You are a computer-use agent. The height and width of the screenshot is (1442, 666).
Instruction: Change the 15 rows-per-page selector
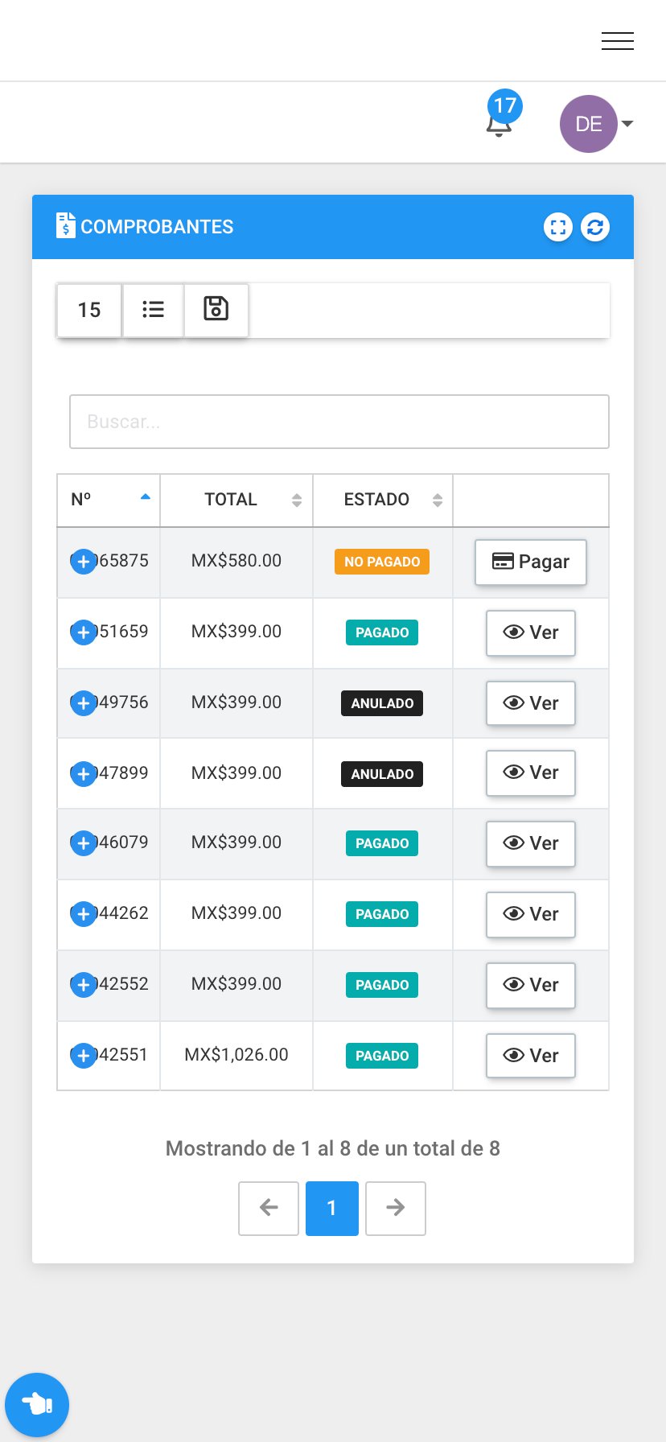(89, 309)
